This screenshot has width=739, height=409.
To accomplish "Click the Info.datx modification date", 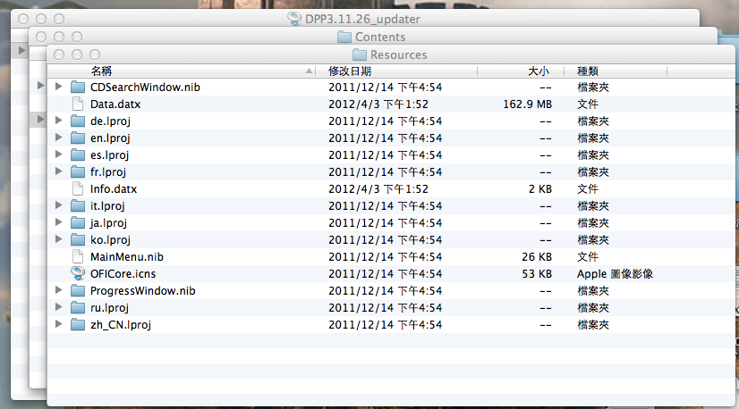I will (x=378, y=188).
